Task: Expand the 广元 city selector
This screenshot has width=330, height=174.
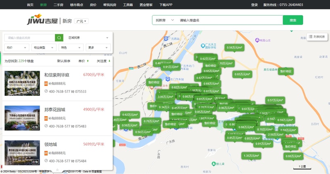Action: coord(82,21)
